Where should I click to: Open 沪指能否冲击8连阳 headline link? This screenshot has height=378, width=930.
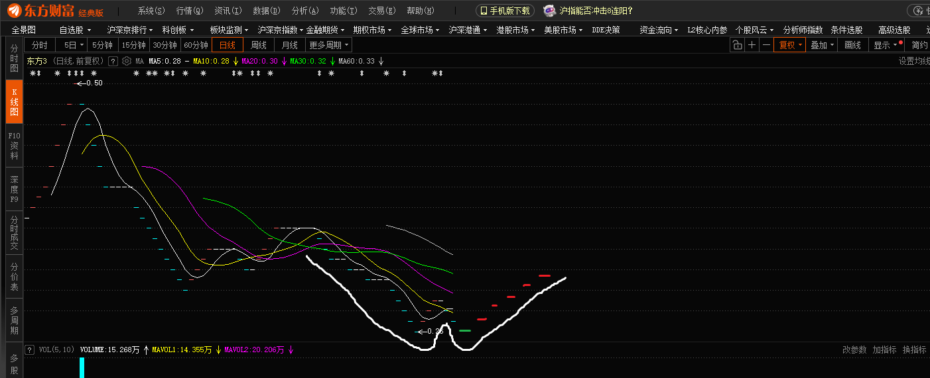point(596,11)
